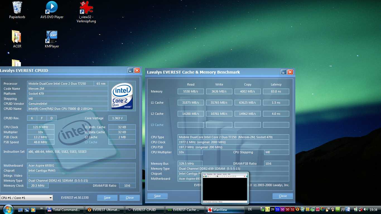Click the Dual Channel DDR2-659 SDRAM memory type
This screenshot has height=214, width=381.
[x=233, y=169]
